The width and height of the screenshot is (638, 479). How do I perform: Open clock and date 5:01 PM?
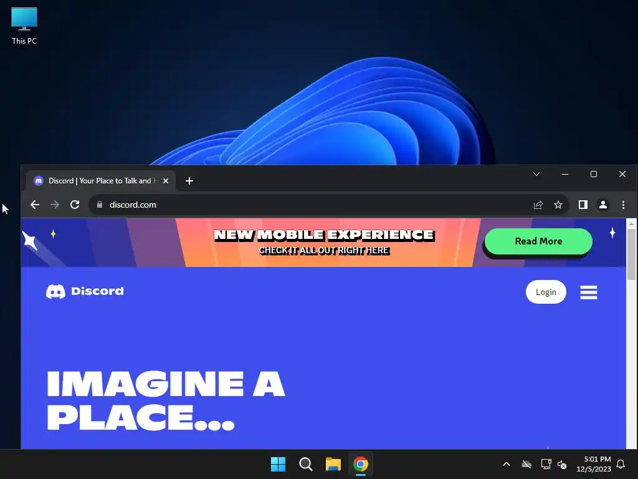click(594, 464)
